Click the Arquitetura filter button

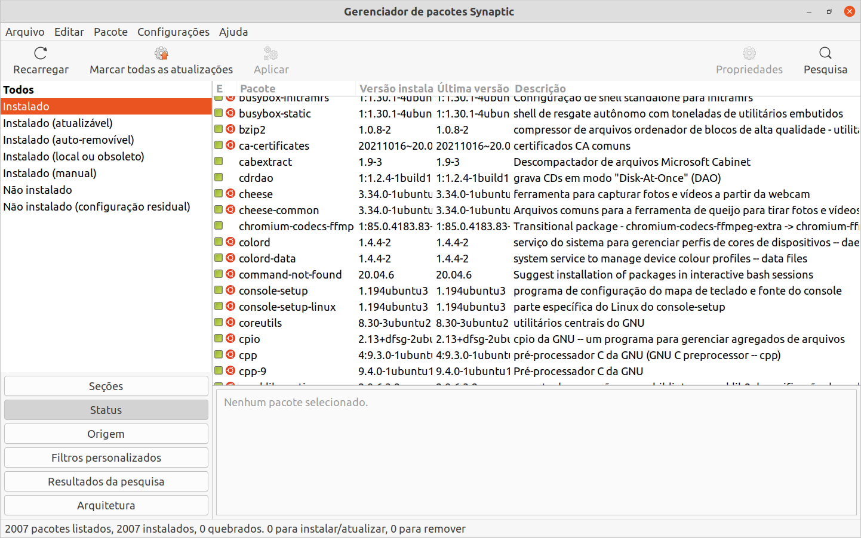coord(106,505)
